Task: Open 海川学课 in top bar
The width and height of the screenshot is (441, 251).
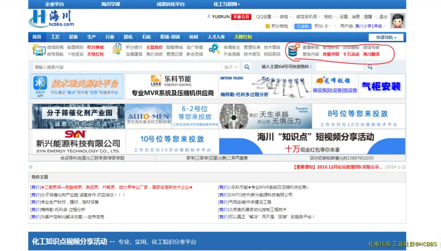Action: point(111,4)
